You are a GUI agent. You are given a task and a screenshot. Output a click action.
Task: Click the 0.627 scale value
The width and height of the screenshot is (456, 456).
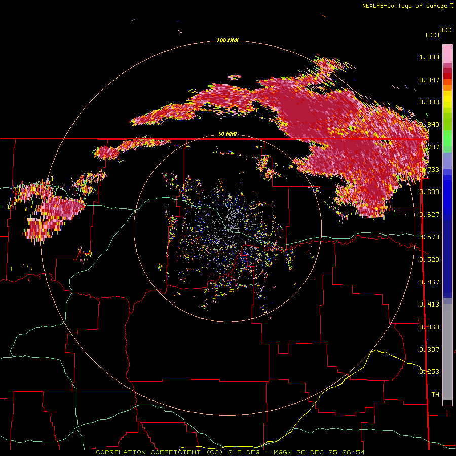429,215
